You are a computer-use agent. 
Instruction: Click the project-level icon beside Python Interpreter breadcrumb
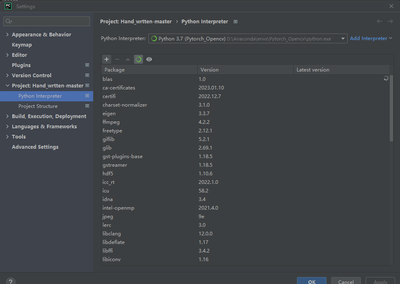coord(235,22)
